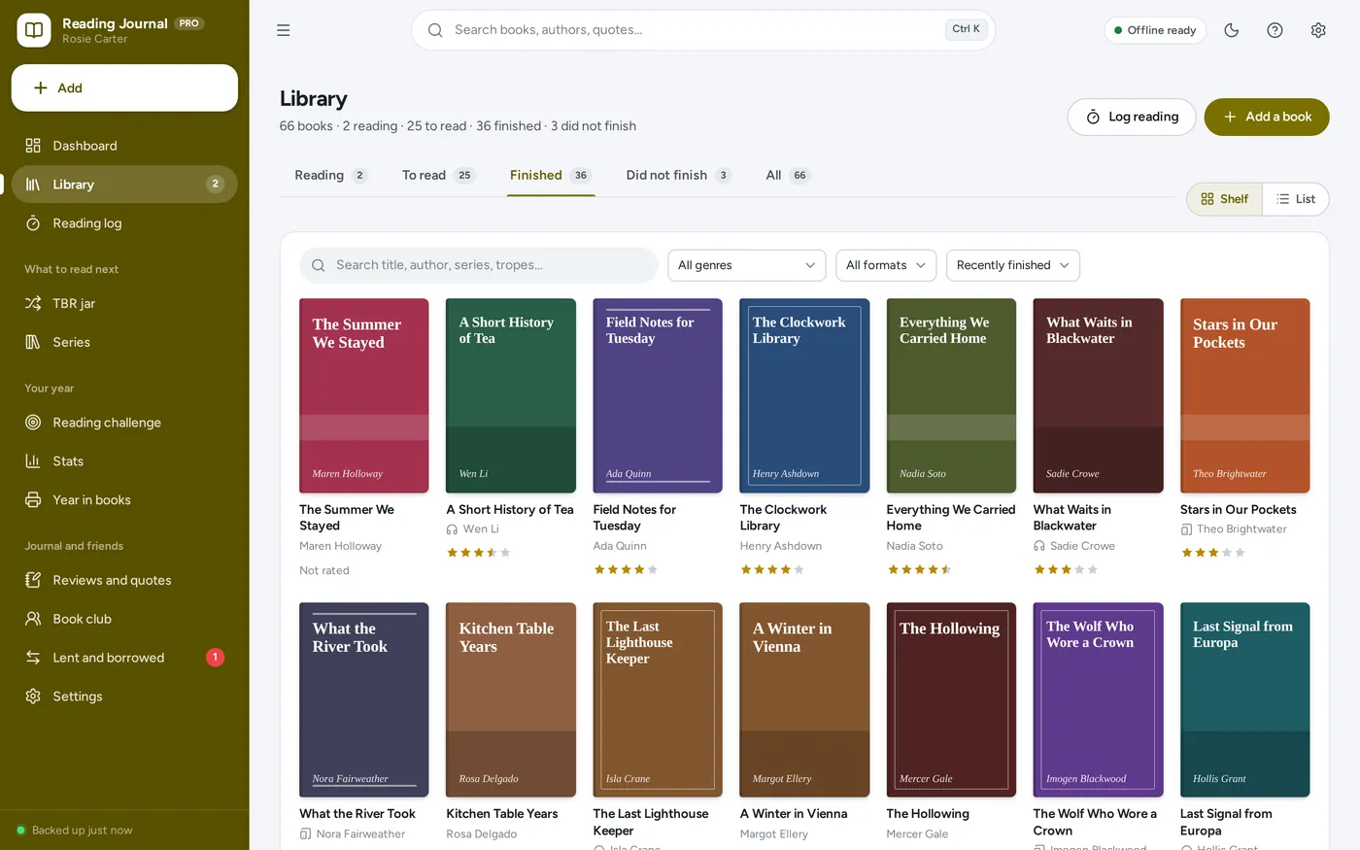The height and width of the screenshot is (850, 1360).
Task: Open Recently finished sort dropdown
Action: point(1013,265)
